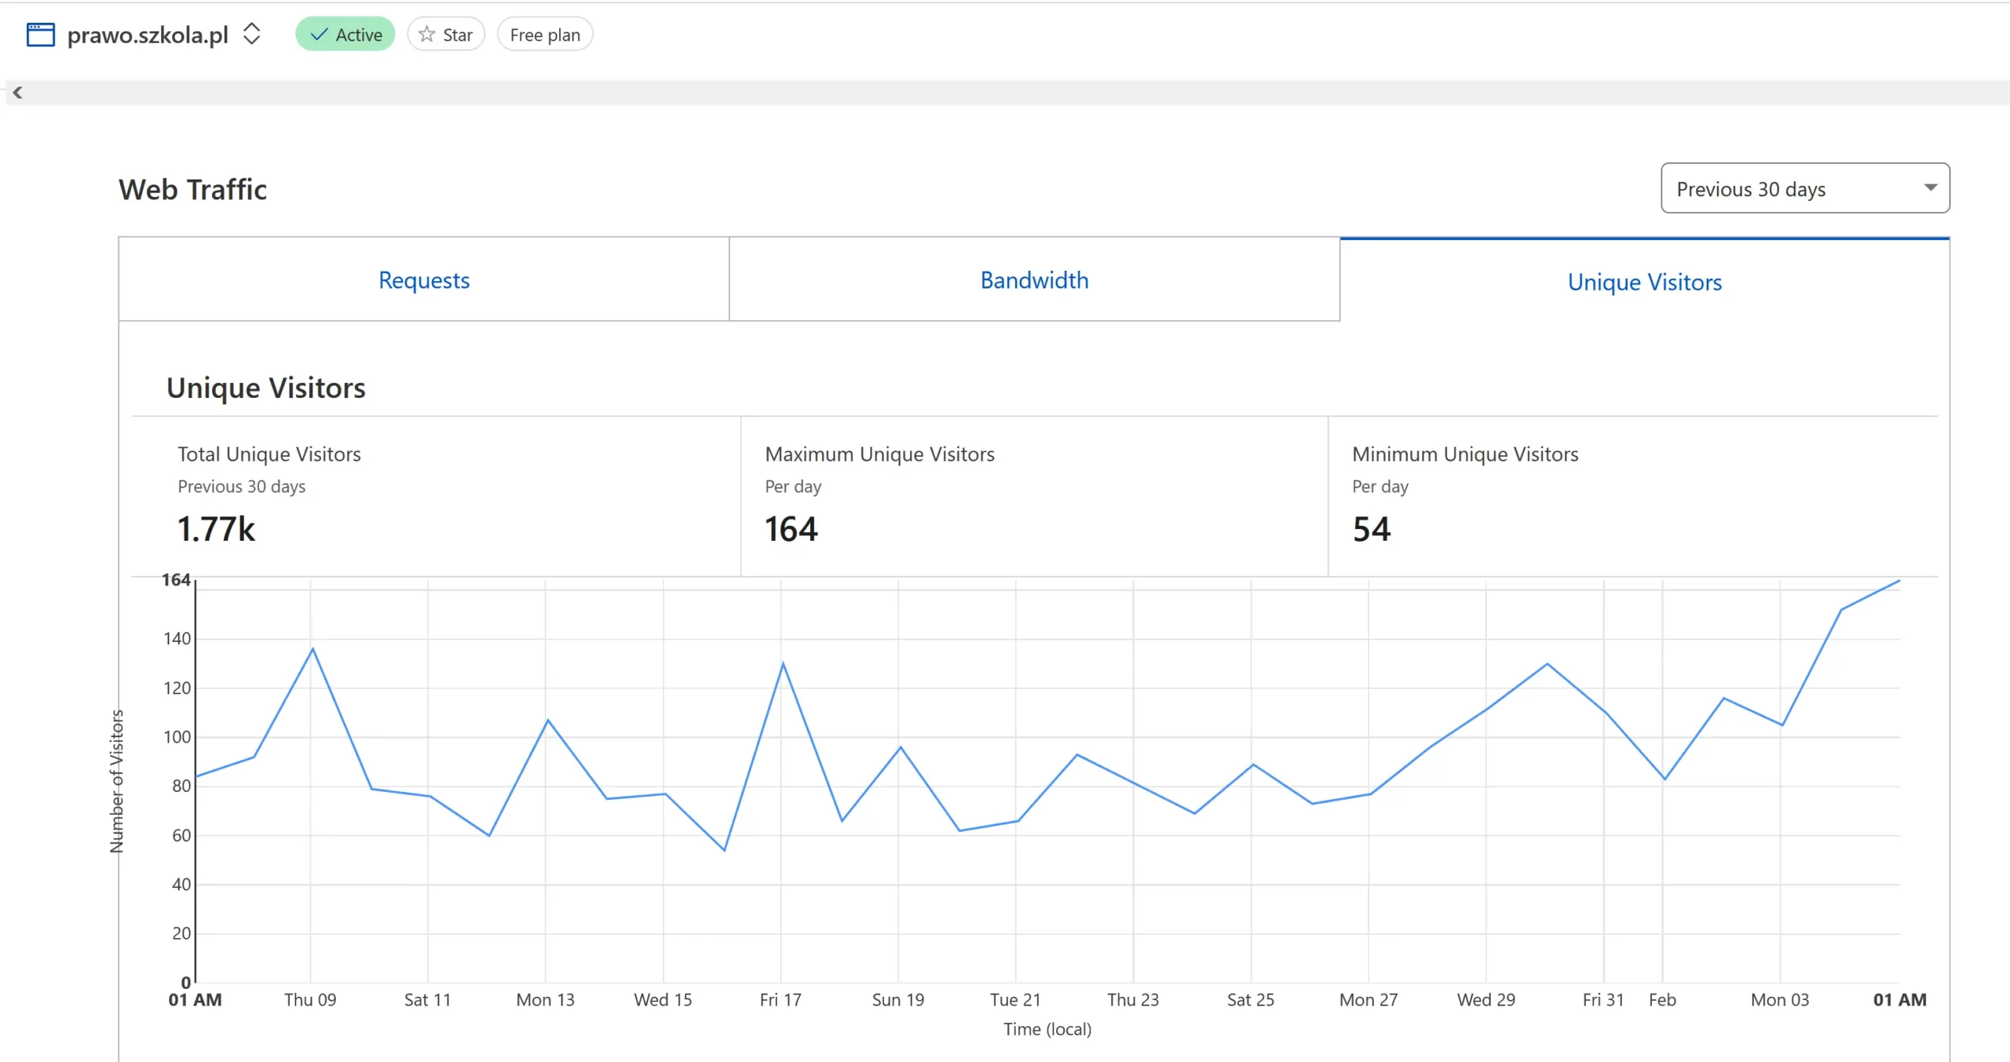
Task: Click the dropdown caret arrow of time range
Action: [1930, 188]
